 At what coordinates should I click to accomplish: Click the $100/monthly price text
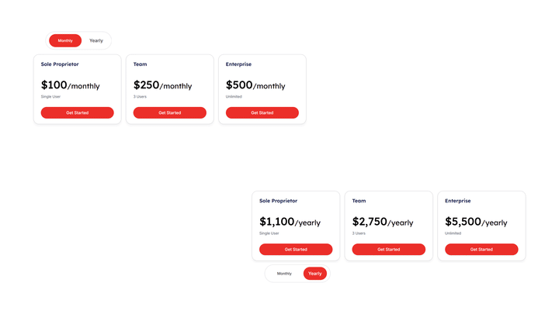pos(70,85)
